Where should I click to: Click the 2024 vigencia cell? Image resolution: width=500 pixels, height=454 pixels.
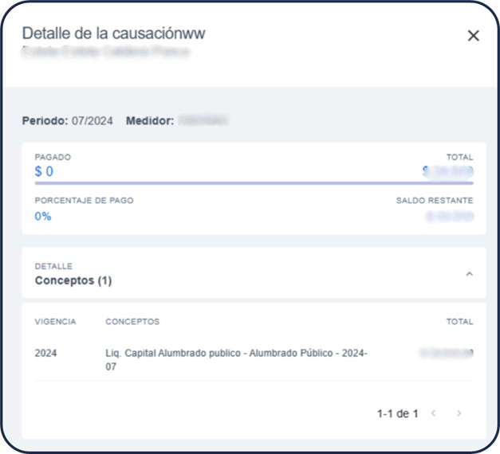click(46, 353)
